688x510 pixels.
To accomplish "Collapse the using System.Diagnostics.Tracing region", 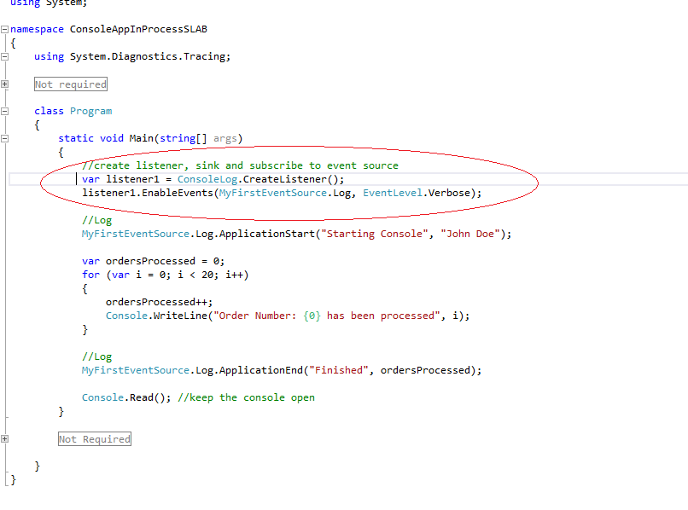I will 4,56.
